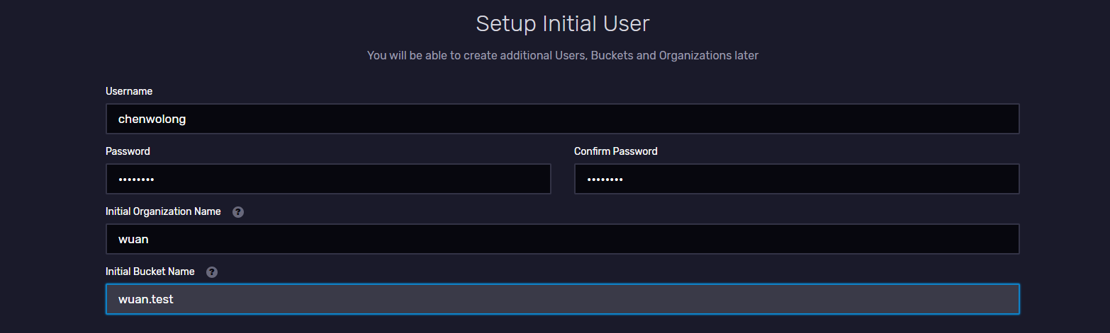The height and width of the screenshot is (333, 1110).
Task: Click the 'Initial Organization Name' label text
Action: [x=163, y=211]
